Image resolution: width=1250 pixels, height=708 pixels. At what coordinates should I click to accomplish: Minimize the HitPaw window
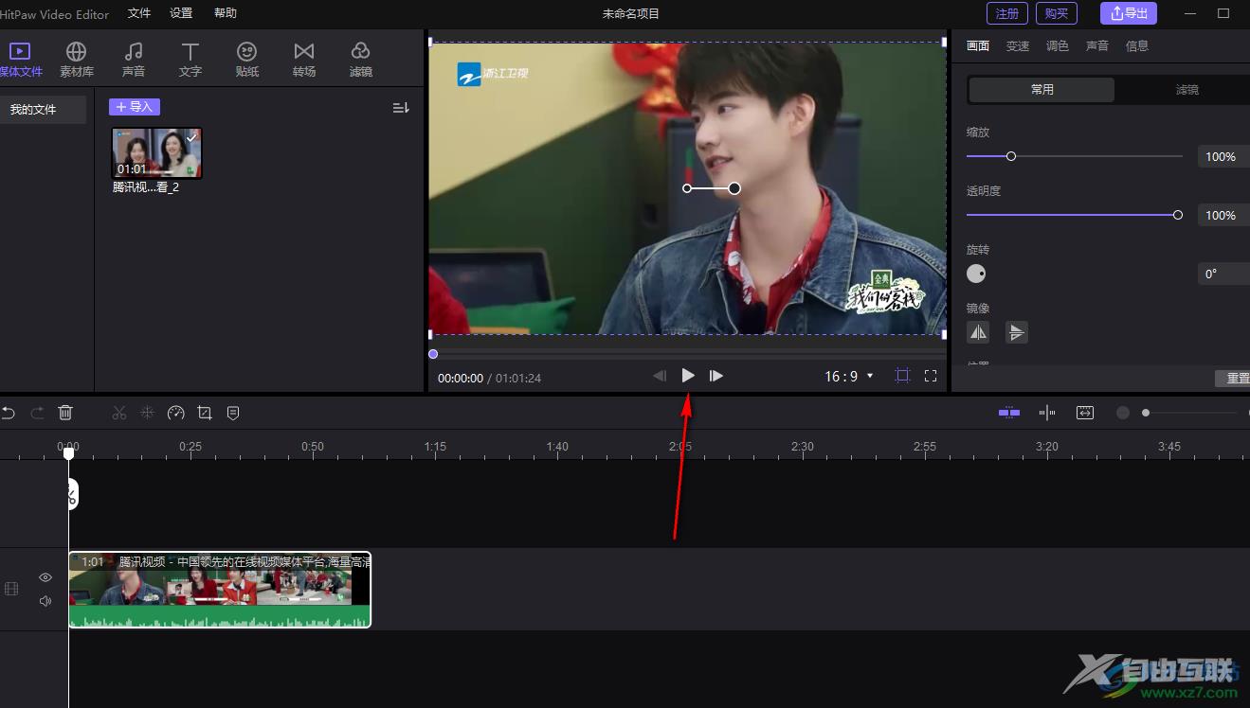tap(1190, 13)
